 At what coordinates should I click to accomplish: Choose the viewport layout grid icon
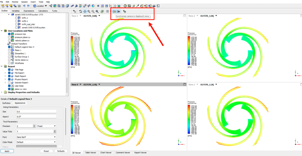[107, 11]
